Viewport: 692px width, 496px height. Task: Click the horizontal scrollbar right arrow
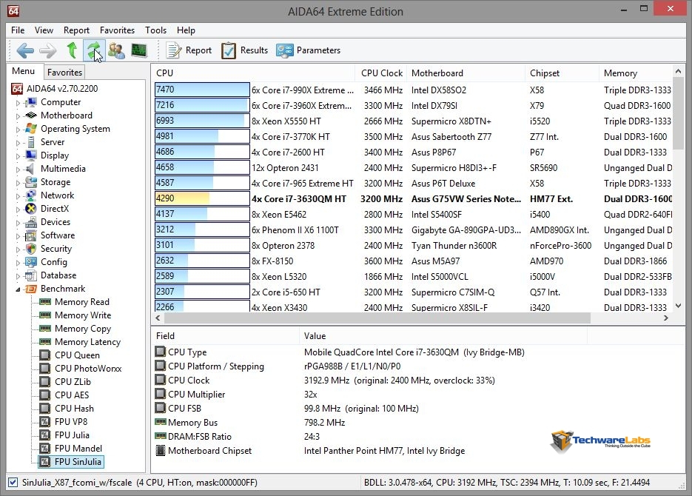(x=666, y=318)
